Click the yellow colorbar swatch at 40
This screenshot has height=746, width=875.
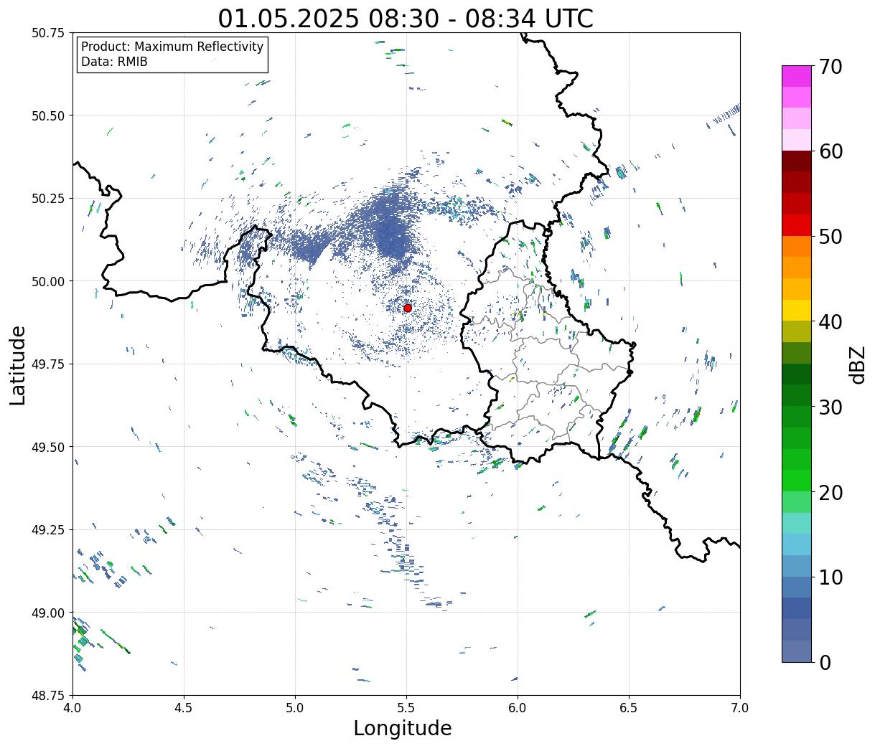pos(797,311)
